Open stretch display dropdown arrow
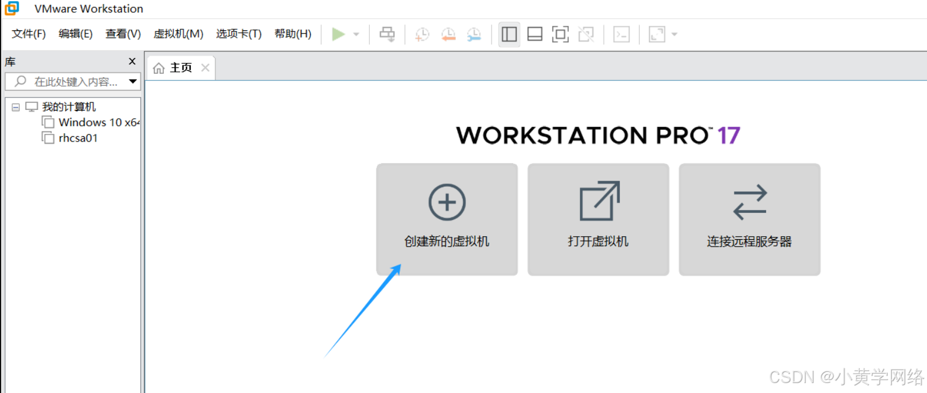 tap(674, 35)
